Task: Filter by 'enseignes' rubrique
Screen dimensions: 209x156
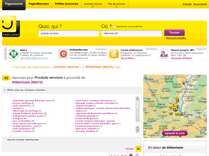Action: click(18, 119)
